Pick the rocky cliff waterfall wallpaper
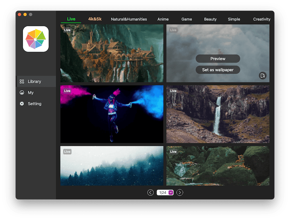The height and width of the screenshot is (220, 290). (217, 114)
